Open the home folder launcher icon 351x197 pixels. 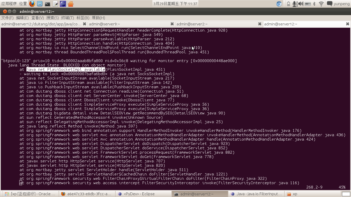coord(71,4)
